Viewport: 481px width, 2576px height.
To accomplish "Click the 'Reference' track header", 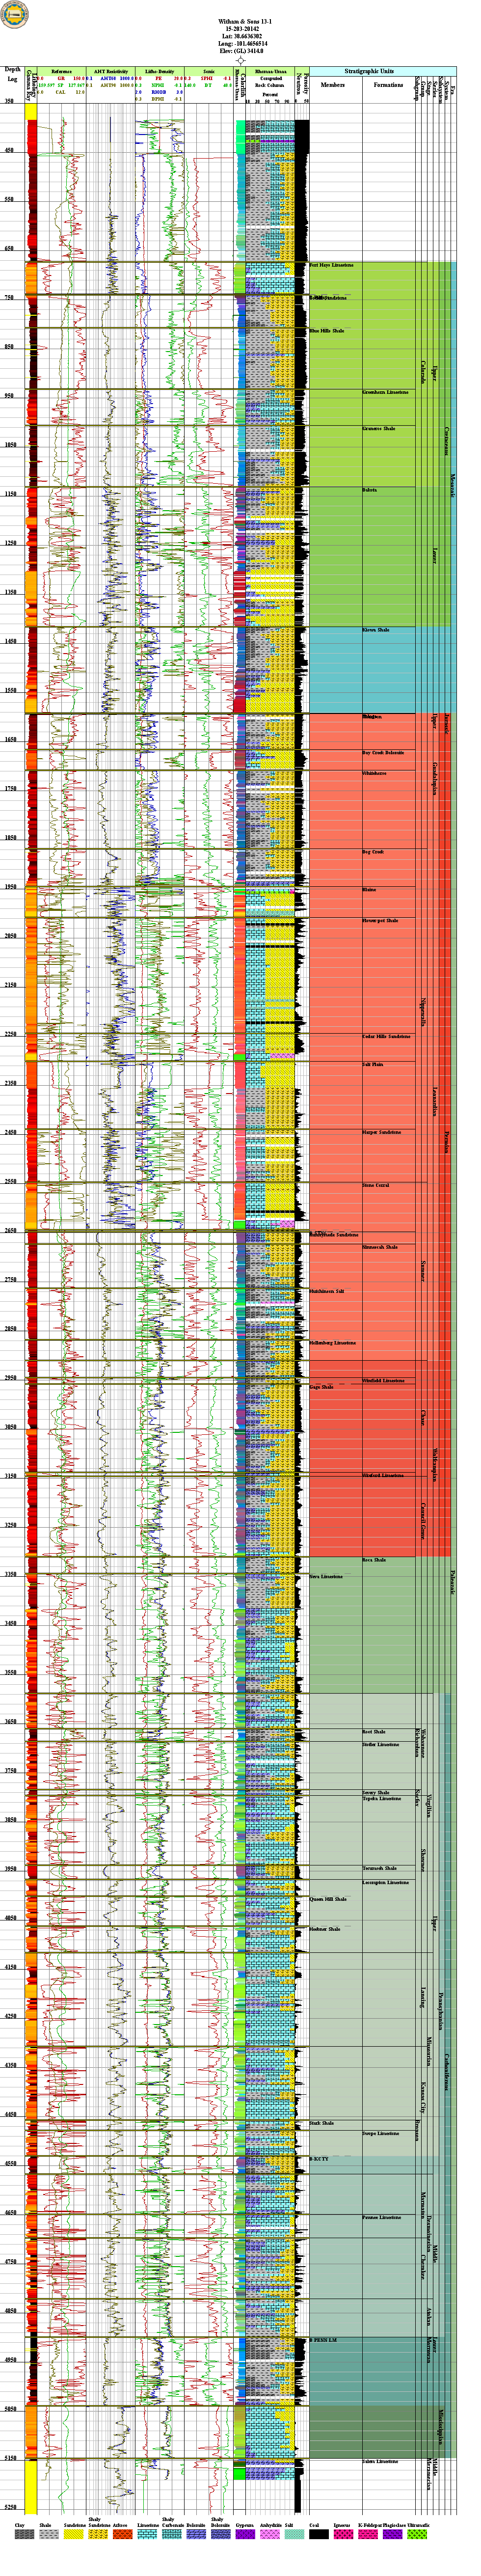I will click(x=61, y=72).
